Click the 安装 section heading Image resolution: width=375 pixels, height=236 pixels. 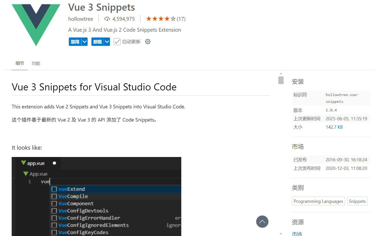pyautogui.click(x=298, y=82)
